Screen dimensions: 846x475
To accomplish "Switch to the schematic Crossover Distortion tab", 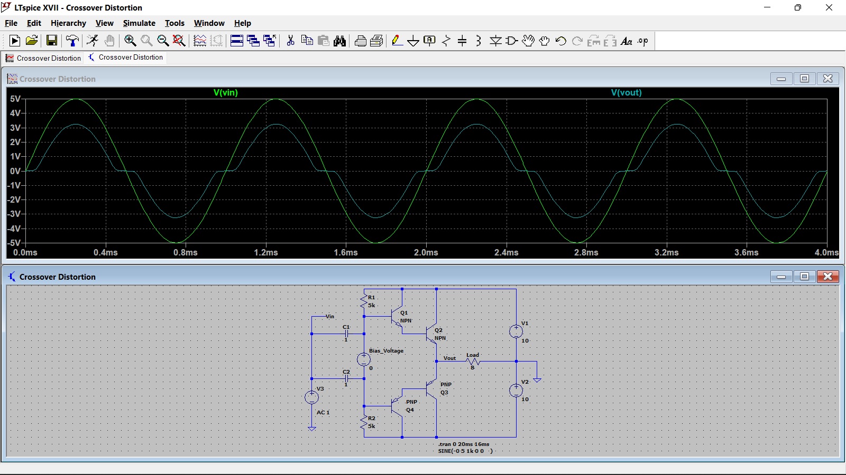I will (125, 57).
